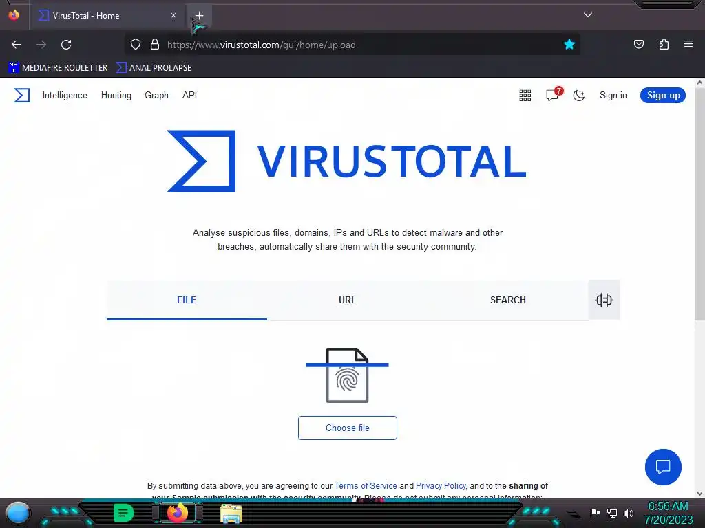This screenshot has width=705, height=528.
Task: Click the site security padlock icon
Action: [155, 45]
